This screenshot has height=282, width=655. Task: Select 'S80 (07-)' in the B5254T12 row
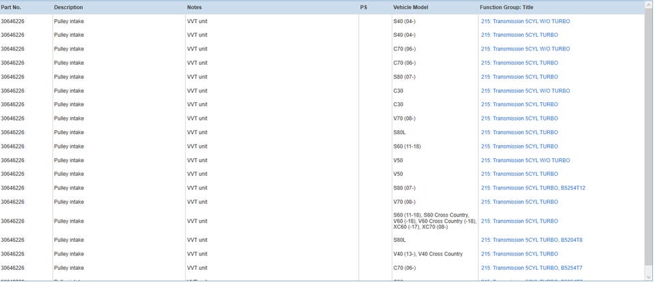(x=405, y=188)
